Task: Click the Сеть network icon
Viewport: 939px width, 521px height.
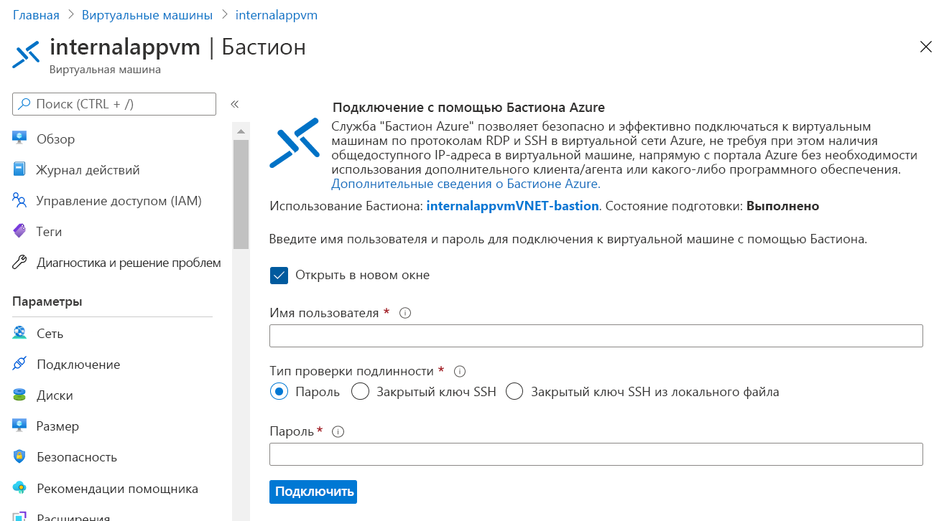Action: click(19, 333)
